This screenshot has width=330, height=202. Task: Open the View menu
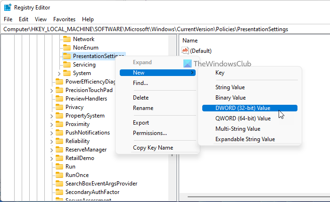(x=41, y=19)
